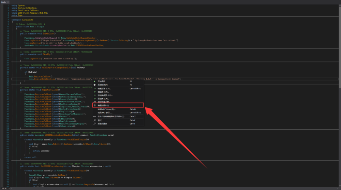The width and height of the screenshot is (341, 190).
Task: Close the Main tab with its X
Action: (x=8, y=2)
